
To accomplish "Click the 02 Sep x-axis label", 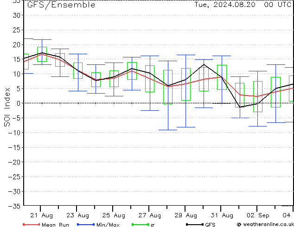I will pos(258,215).
